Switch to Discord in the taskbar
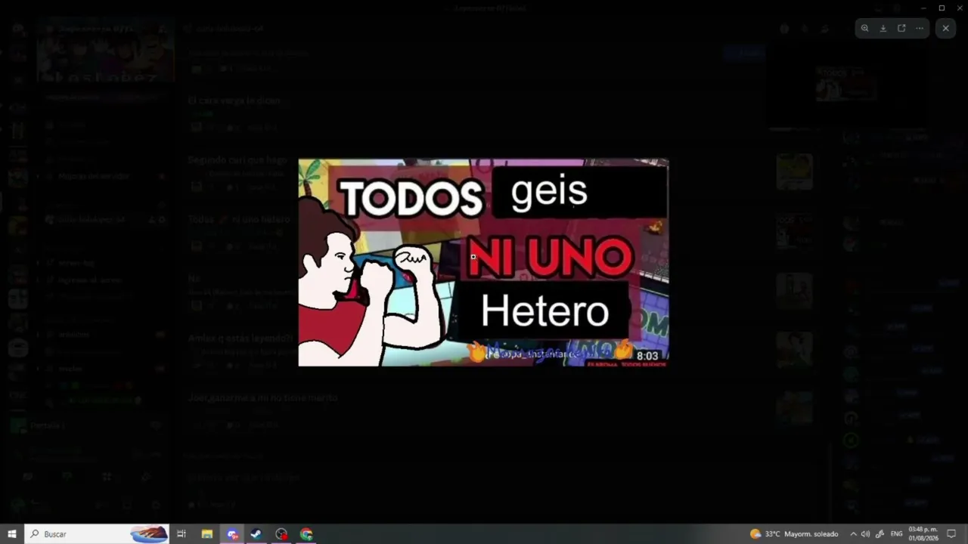Viewport: 968px width, 544px height. click(232, 534)
